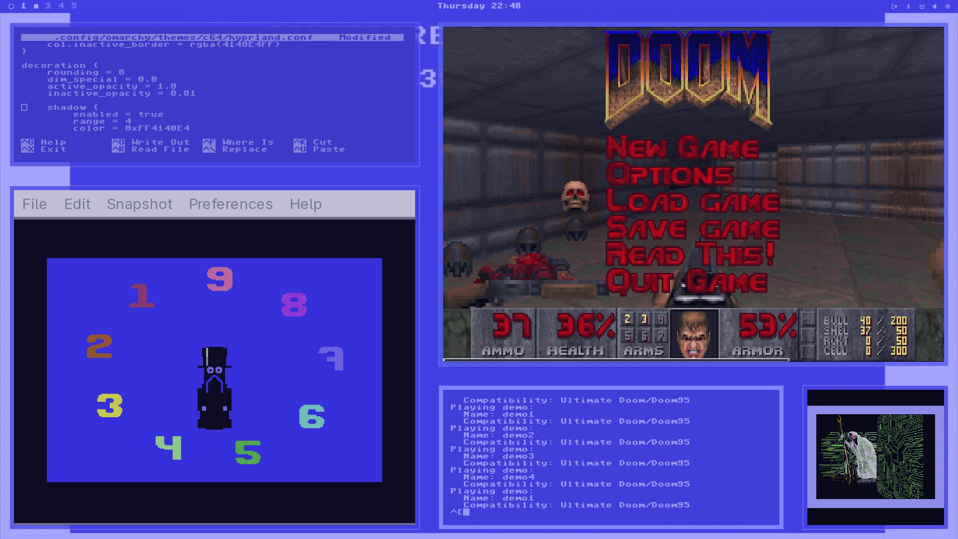The image size is (958, 539).
Task: Expand the Preferences menu
Action: coord(231,204)
